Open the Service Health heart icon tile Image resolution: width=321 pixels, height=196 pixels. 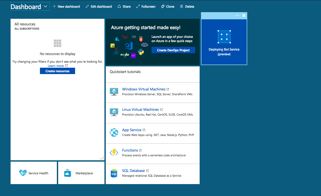click(34, 173)
